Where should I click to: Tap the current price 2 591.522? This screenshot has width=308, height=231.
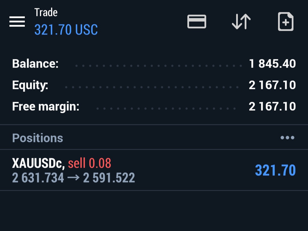[x=109, y=178]
